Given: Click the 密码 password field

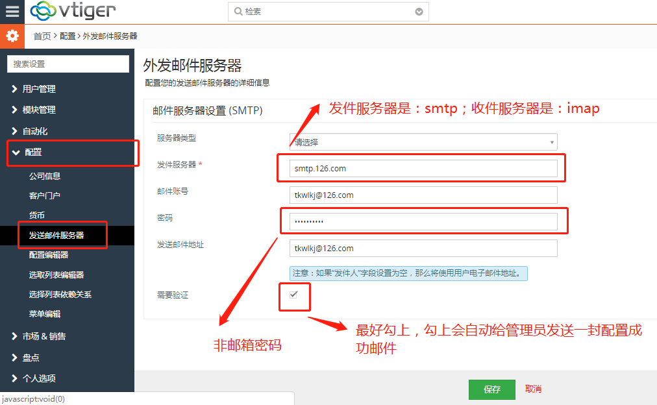Looking at the screenshot, I should coord(423,221).
